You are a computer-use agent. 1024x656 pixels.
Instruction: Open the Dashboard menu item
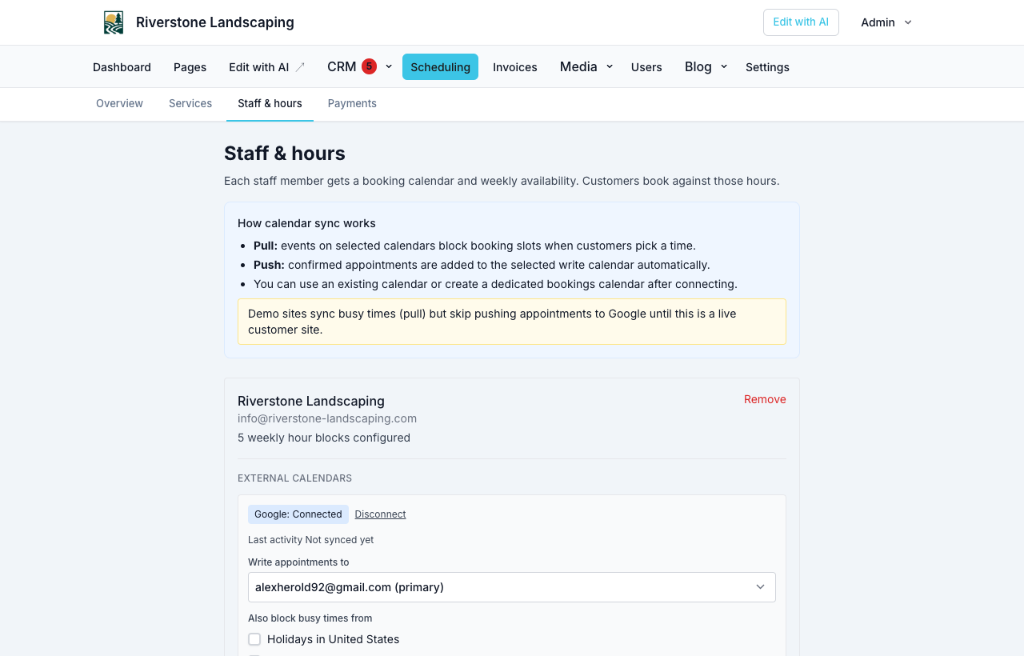(x=122, y=67)
